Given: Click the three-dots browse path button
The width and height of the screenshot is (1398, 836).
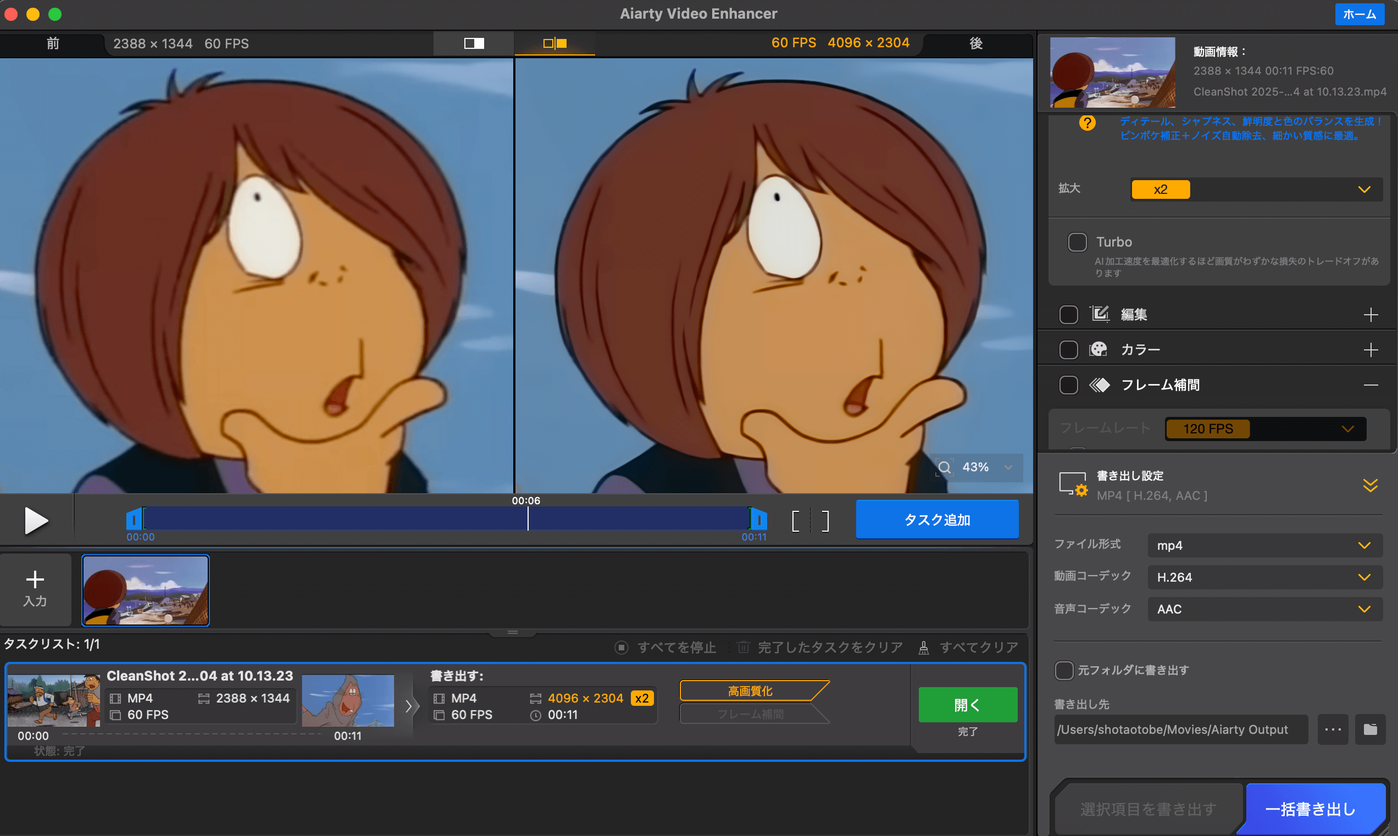Looking at the screenshot, I should click(x=1333, y=730).
